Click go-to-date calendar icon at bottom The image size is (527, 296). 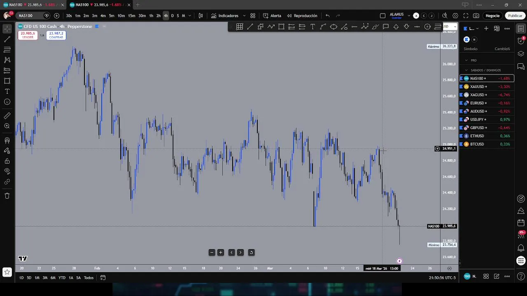tap(103, 277)
